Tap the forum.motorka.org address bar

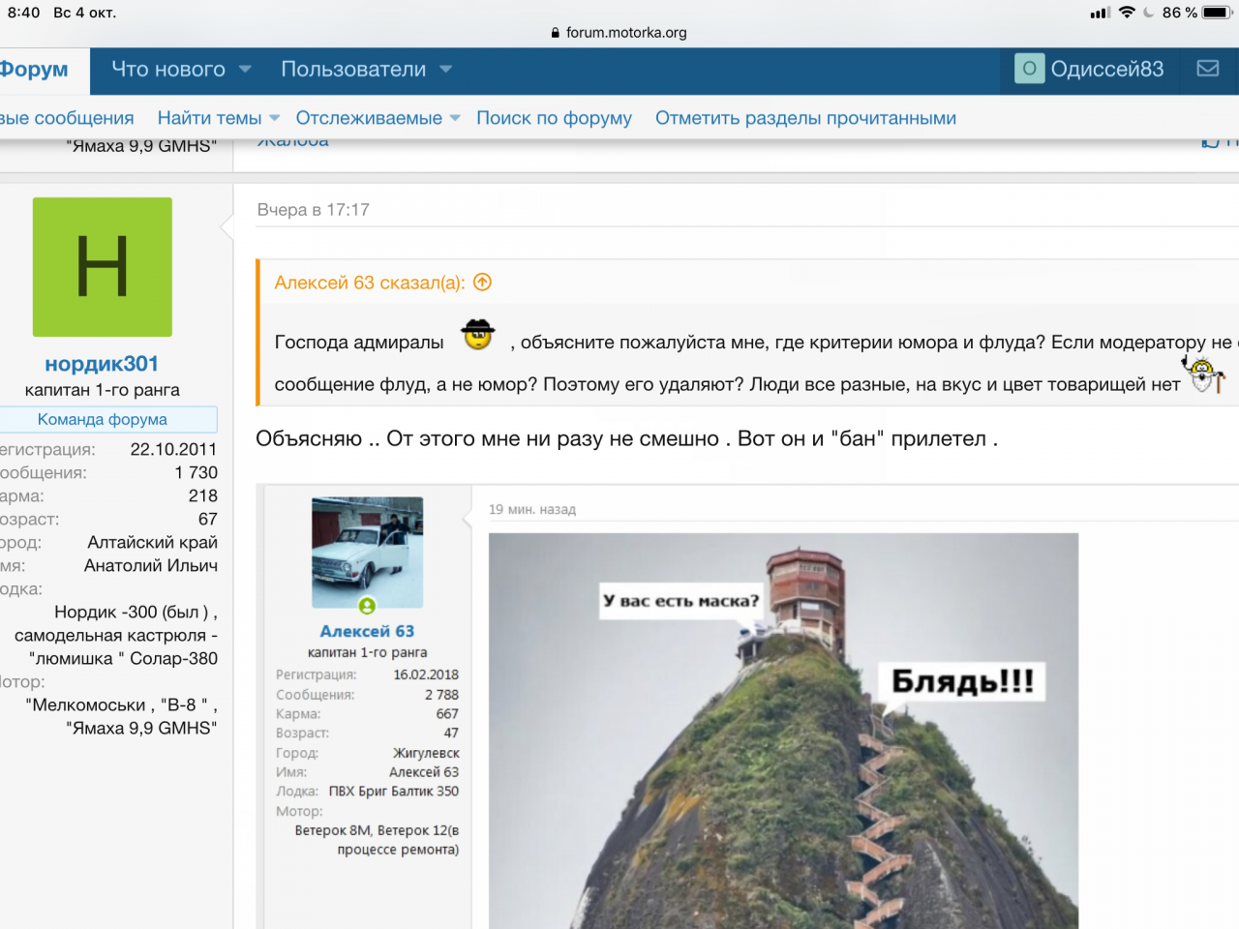[625, 33]
